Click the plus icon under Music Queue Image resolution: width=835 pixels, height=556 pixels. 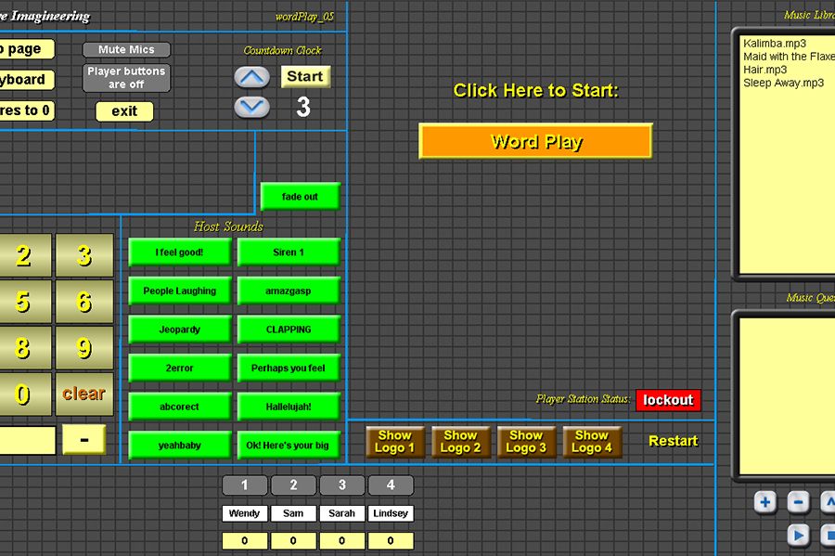[764, 503]
